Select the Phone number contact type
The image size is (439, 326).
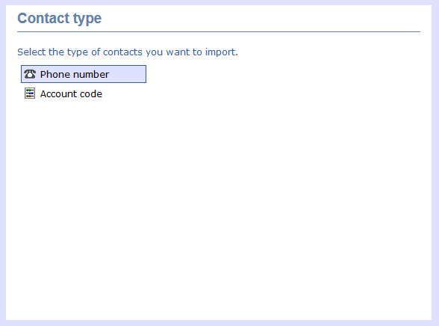(84, 74)
